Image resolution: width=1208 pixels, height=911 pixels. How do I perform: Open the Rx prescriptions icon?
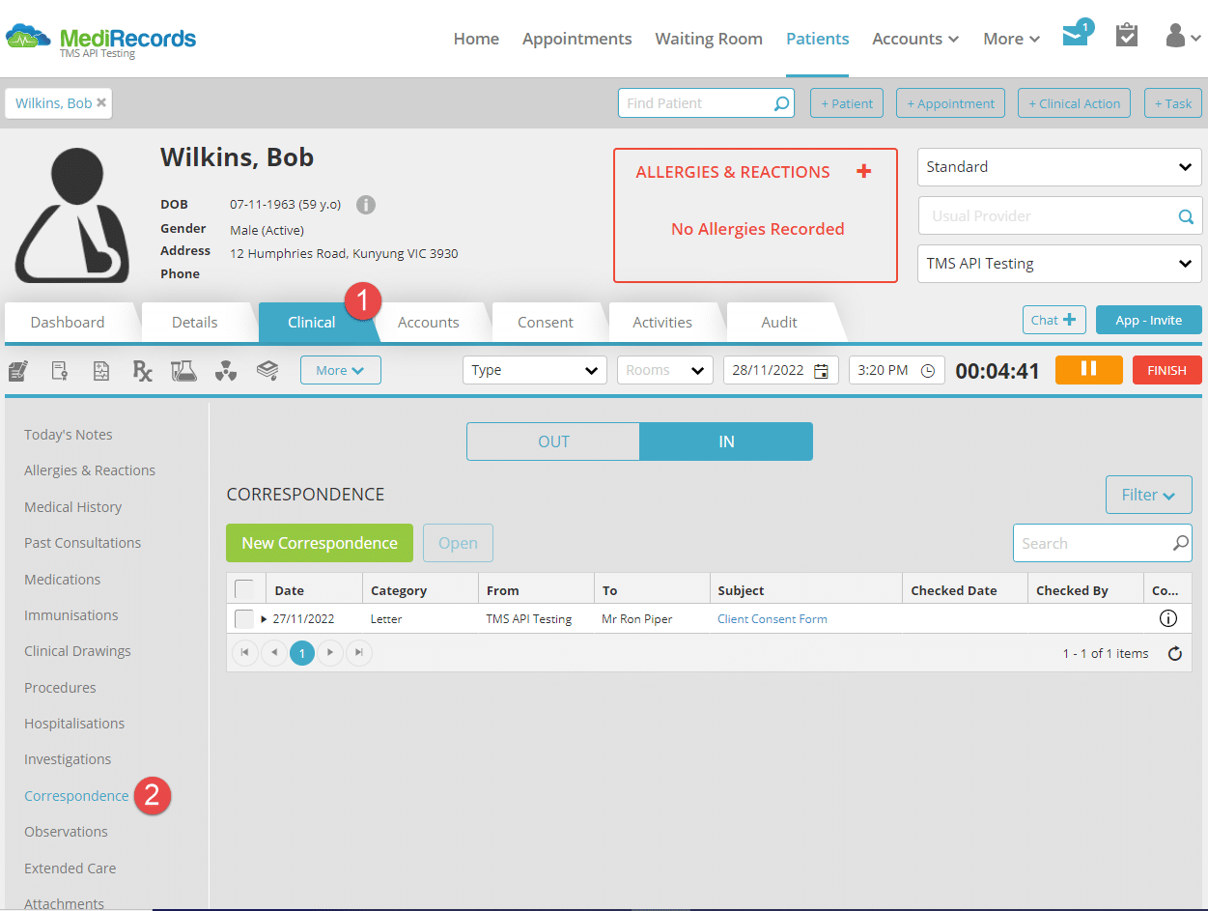(x=142, y=370)
